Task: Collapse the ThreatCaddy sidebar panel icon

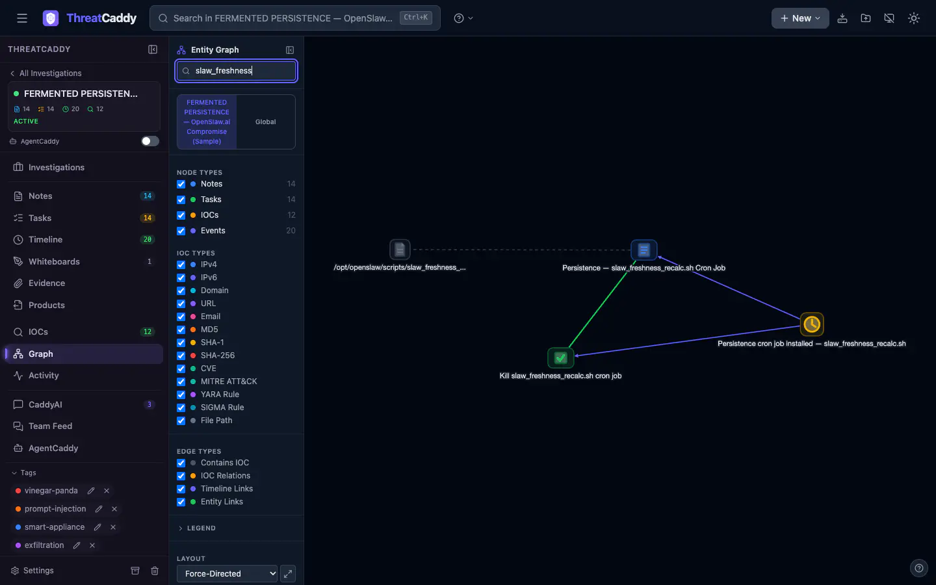Action: (153, 49)
